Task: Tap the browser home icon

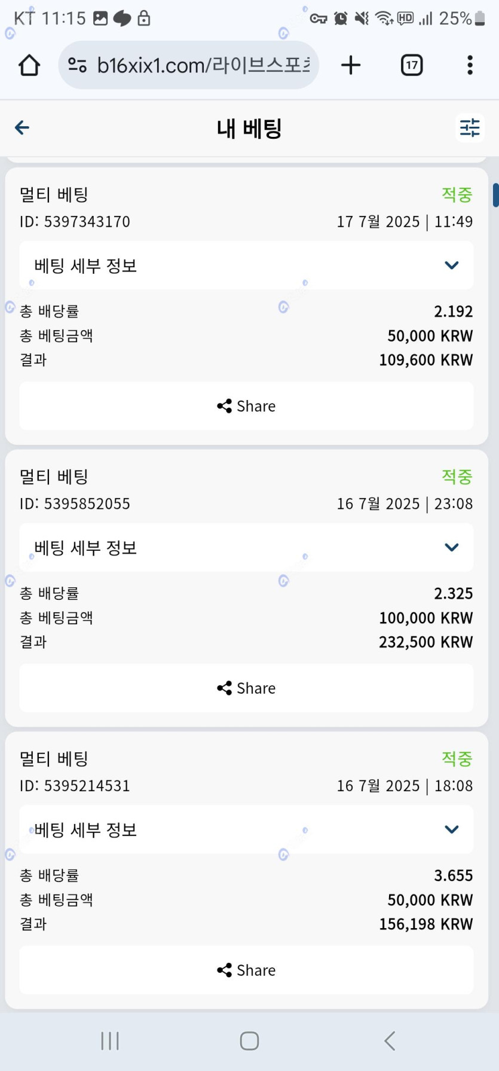Action: (29, 65)
